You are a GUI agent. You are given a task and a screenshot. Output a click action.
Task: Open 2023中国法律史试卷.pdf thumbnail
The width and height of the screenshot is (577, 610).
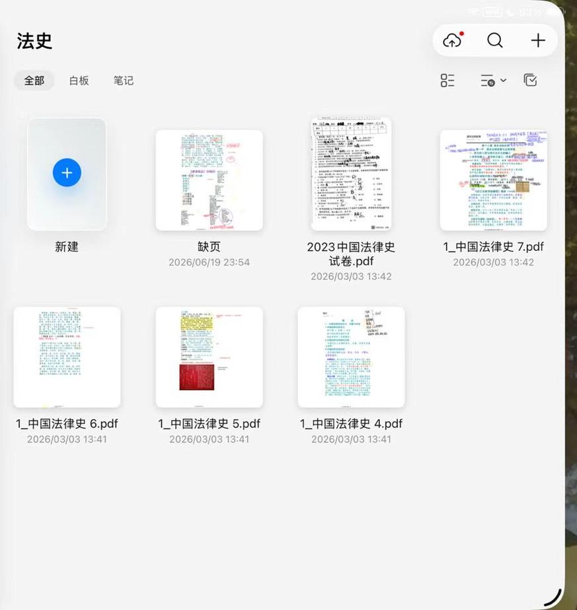pos(352,174)
